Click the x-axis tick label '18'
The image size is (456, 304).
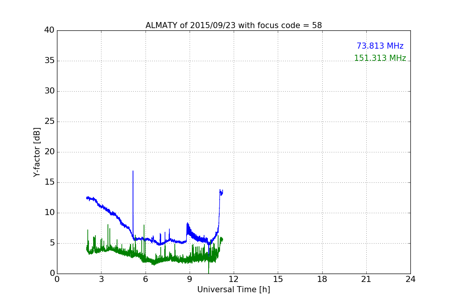pos(322,279)
